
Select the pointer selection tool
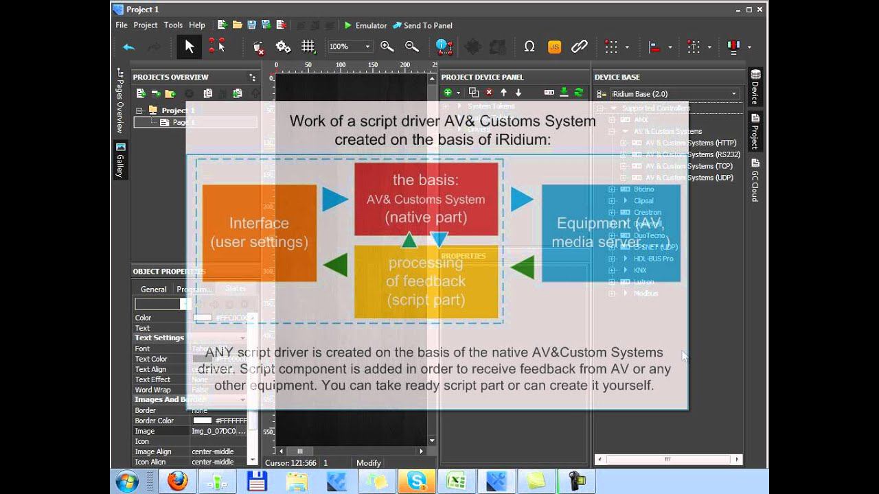(x=190, y=47)
